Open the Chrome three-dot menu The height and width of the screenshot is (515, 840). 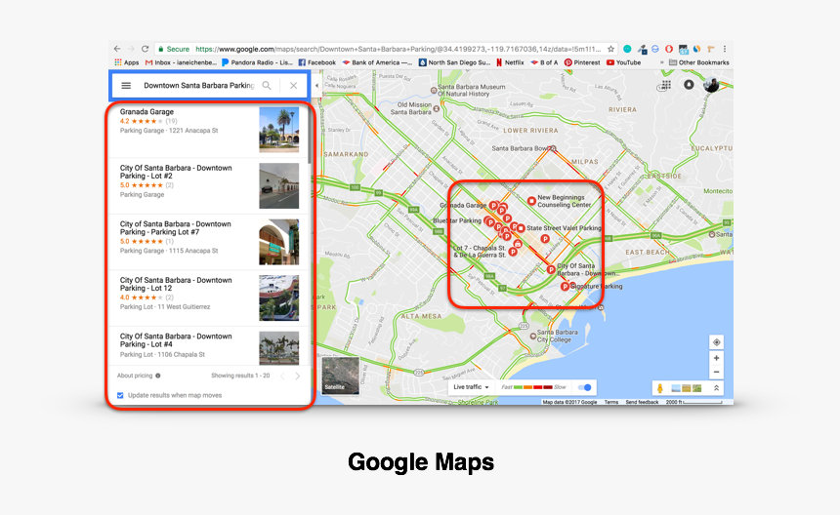(725, 49)
